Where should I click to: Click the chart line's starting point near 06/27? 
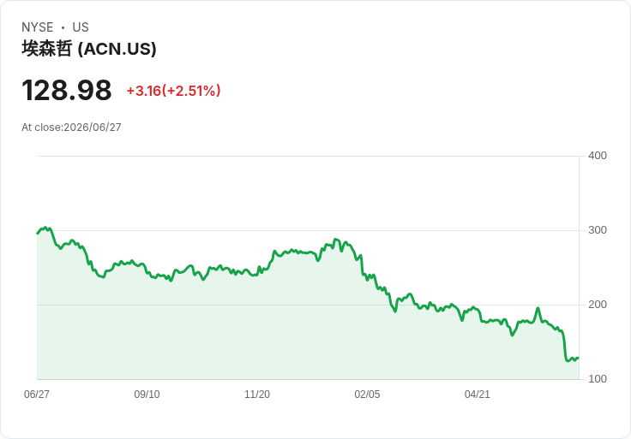coord(38,234)
